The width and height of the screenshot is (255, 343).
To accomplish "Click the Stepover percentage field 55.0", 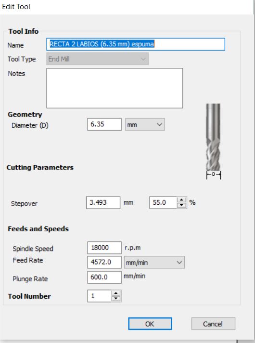I will [x=163, y=202].
